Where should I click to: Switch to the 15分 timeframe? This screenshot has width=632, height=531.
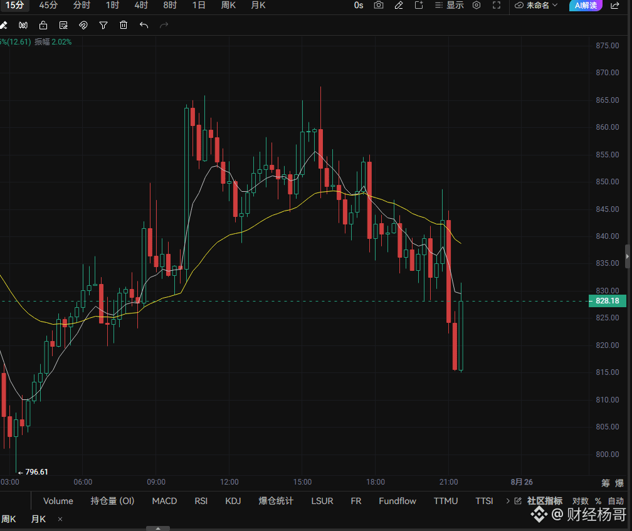14,5
